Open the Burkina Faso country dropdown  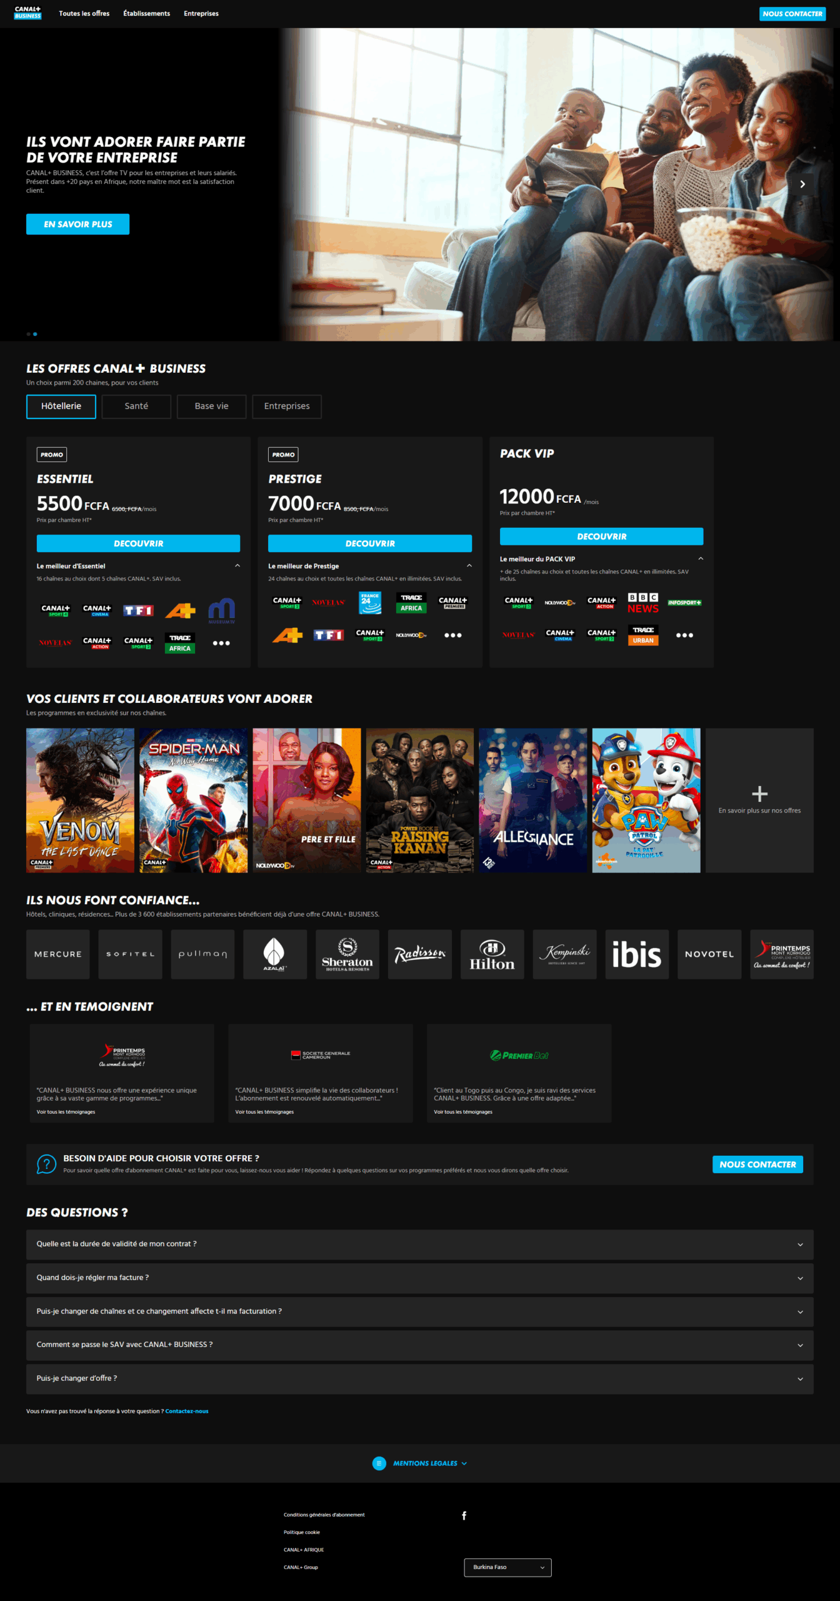(x=507, y=1568)
